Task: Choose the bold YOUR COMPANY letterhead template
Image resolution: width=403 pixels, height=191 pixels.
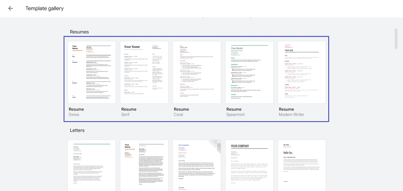Action: [x=250, y=165]
